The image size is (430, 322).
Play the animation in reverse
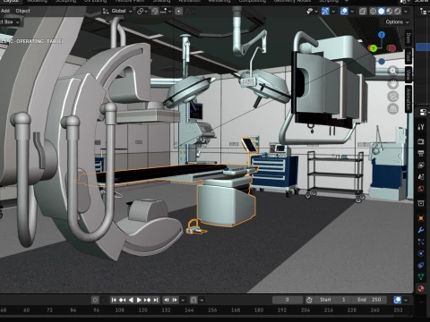[131, 300]
